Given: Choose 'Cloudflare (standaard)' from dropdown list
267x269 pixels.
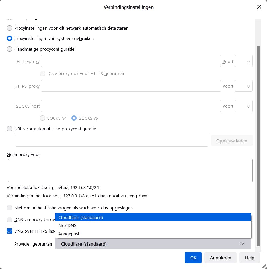Looking at the screenshot, I should tap(153, 217).
